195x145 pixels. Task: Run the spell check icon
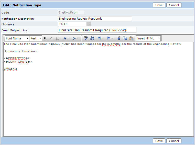[x=86, y=38]
